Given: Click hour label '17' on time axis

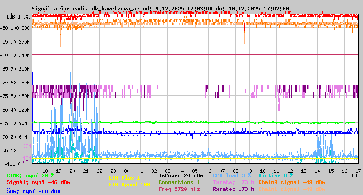Looking at the screenshot, I should [x=358, y=171].
